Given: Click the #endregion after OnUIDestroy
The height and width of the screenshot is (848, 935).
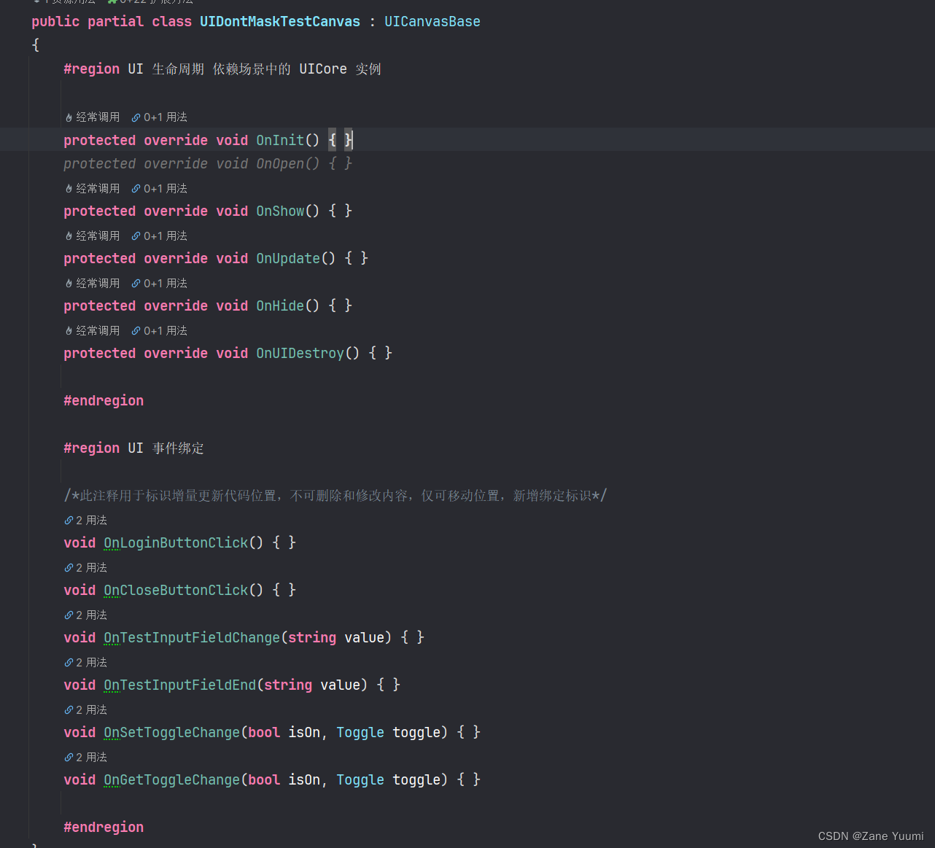Looking at the screenshot, I should click(104, 401).
